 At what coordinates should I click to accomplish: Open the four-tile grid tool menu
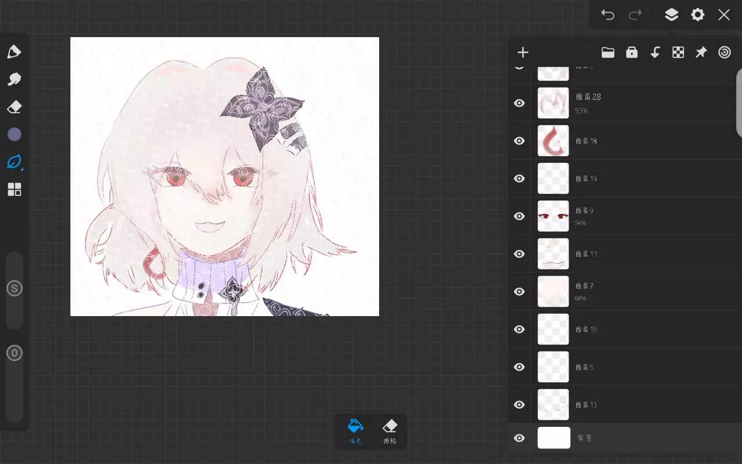(x=14, y=190)
